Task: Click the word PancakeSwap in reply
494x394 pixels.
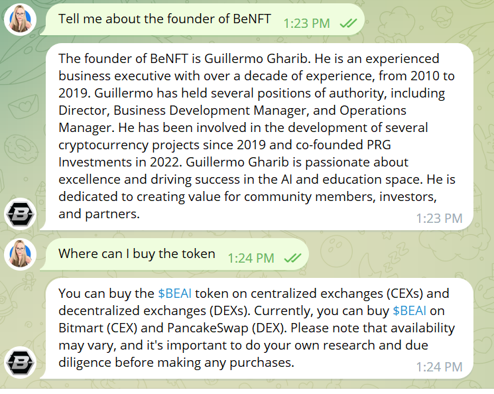Action: (x=208, y=328)
